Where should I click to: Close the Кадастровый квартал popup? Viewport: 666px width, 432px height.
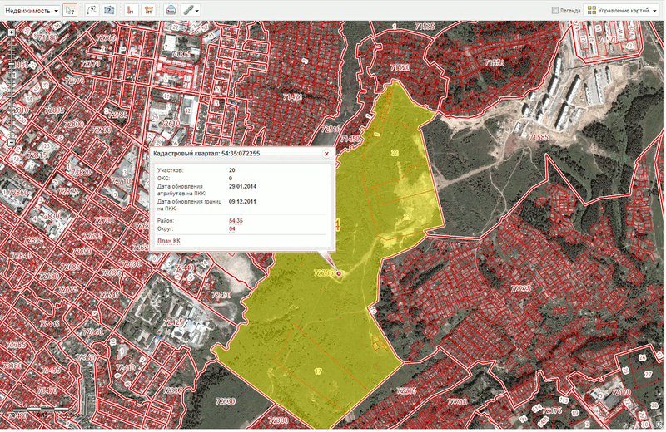326,154
